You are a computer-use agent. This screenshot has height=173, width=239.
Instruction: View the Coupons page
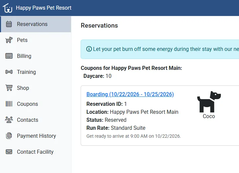[x=36, y=104]
